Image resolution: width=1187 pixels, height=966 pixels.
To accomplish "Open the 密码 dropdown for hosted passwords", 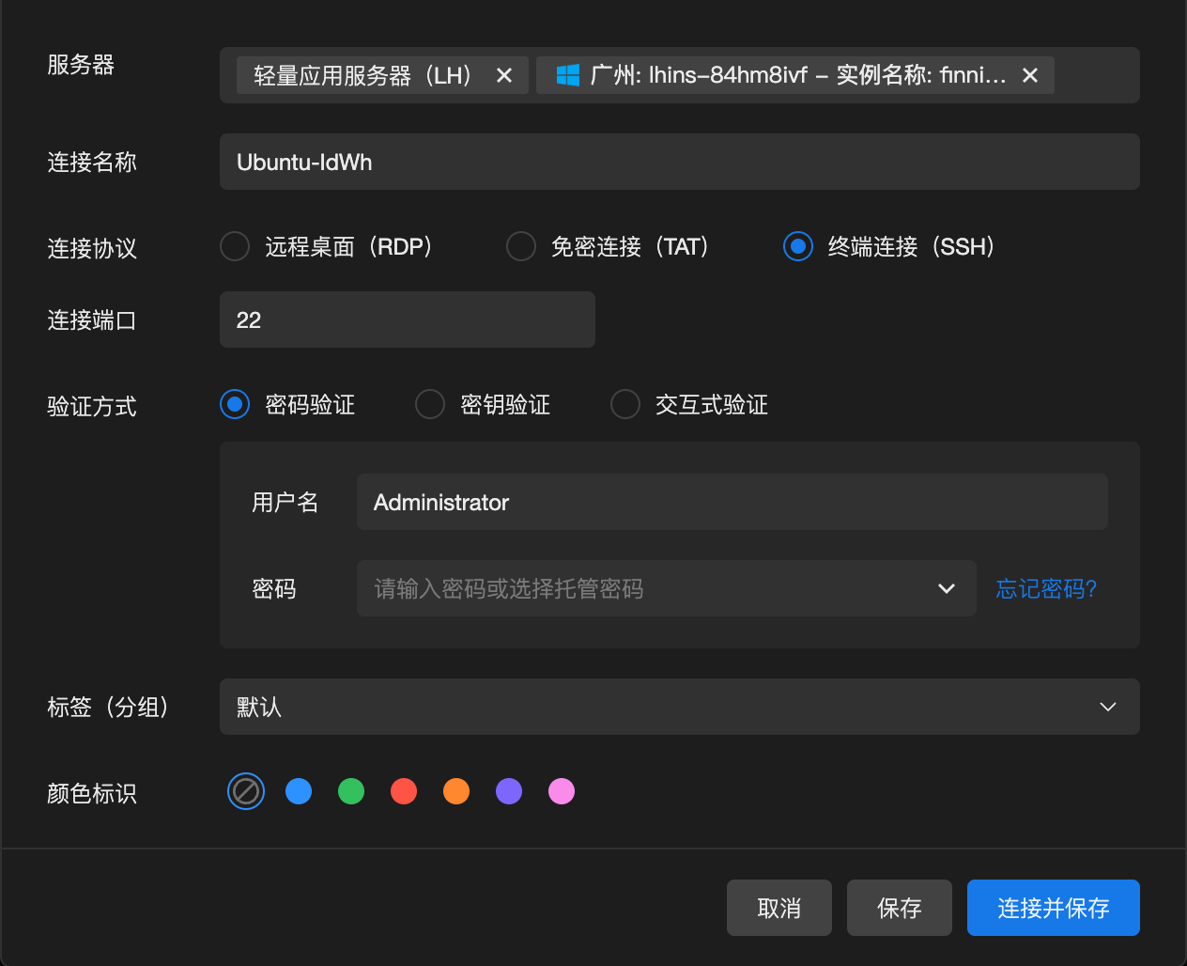I will pos(667,588).
